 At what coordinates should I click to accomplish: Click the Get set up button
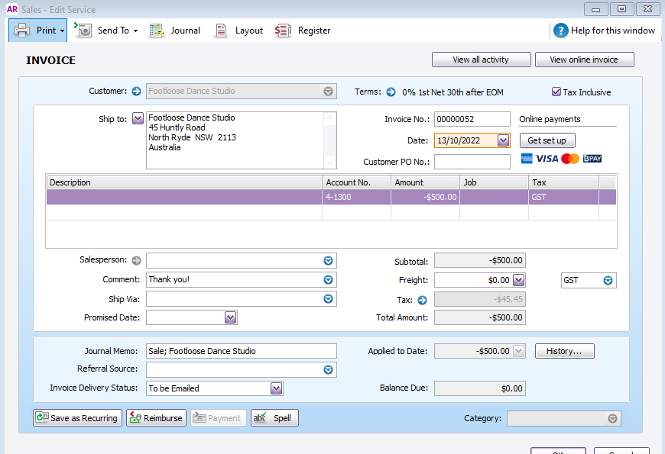[547, 140]
